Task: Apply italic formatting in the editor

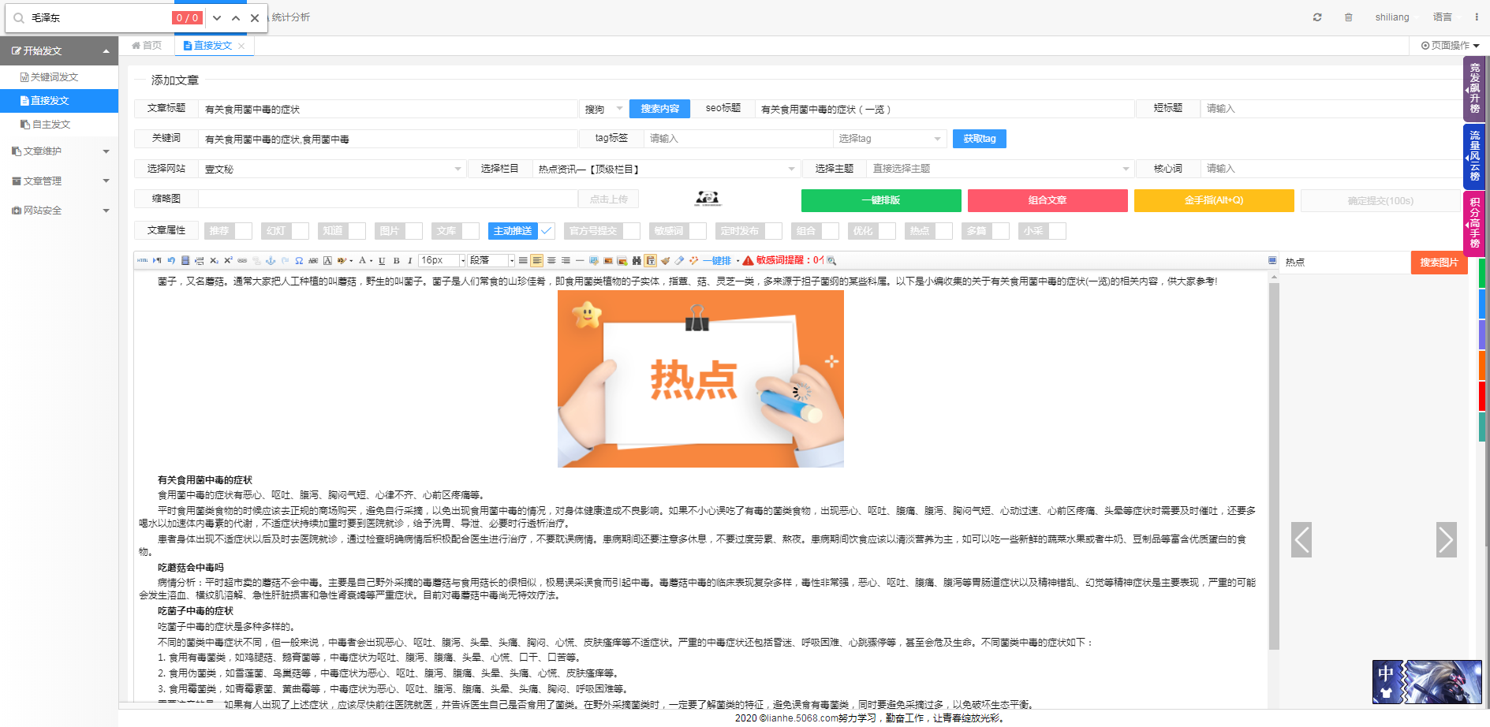Action: (x=409, y=260)
